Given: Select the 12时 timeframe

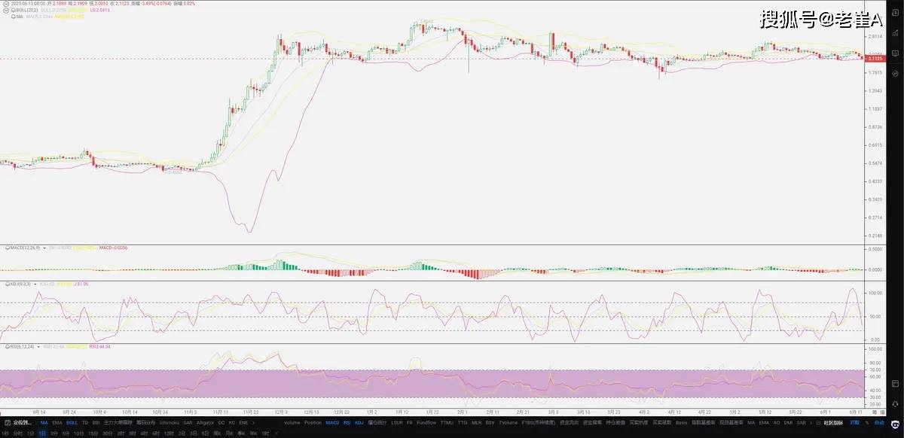Looking at the screenshot, I should 169,433.
